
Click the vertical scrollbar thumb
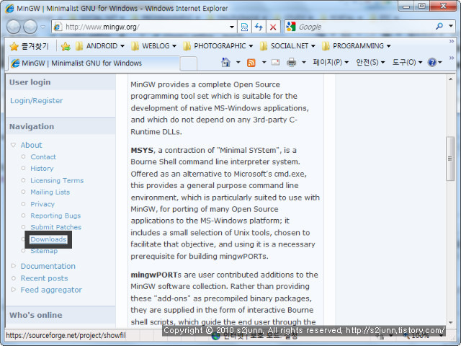pos(450,159)
